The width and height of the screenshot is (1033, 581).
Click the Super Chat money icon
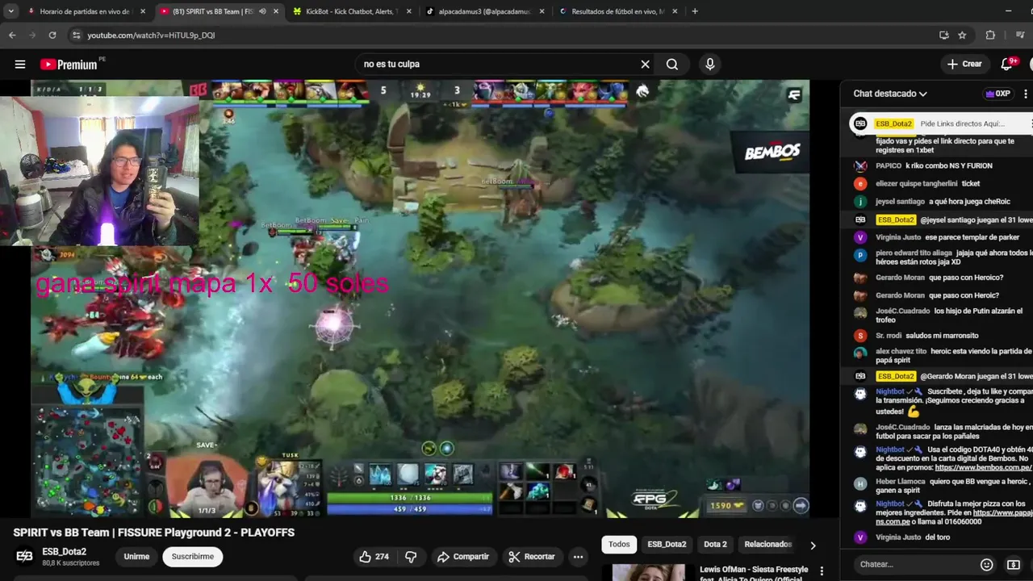[1014, 565]
